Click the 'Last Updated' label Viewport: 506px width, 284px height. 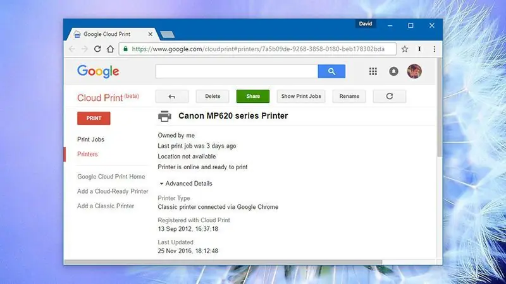(x=176, y=242)
